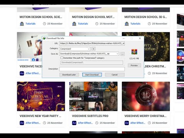Screen dimensions: 184x138
Task: Click the WinRAR file type icon
Action: tap(134, 52)
